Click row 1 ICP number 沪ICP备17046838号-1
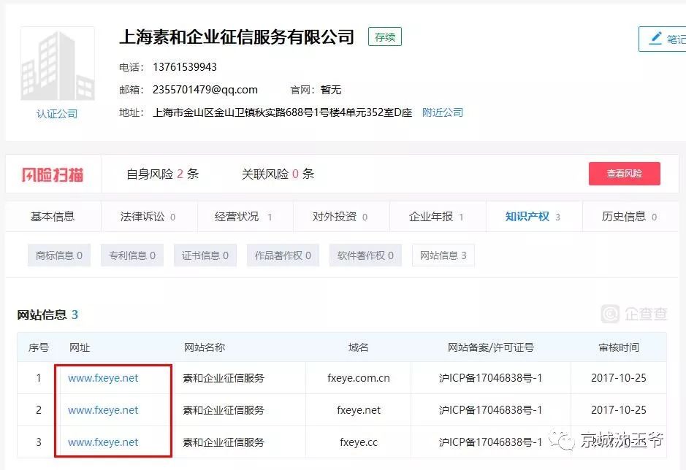 click(x=490, y=378)
